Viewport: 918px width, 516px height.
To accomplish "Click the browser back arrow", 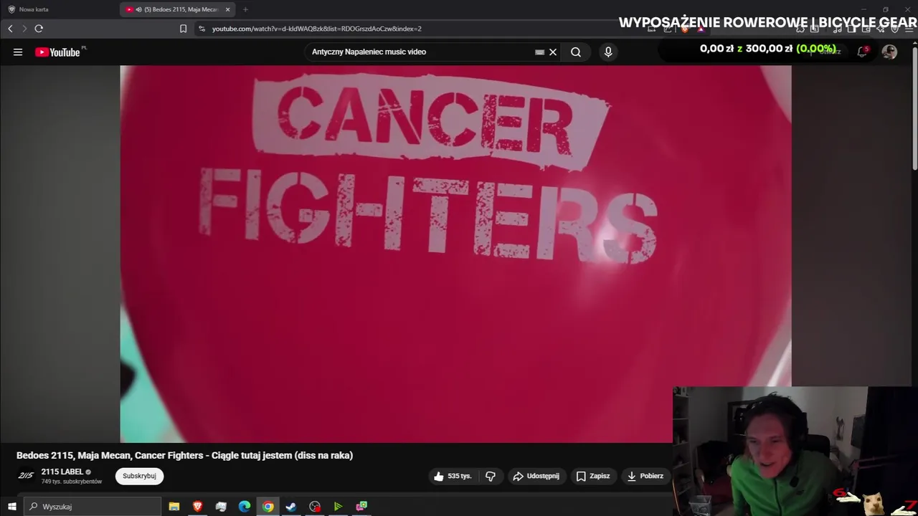I will pos(10,29).
